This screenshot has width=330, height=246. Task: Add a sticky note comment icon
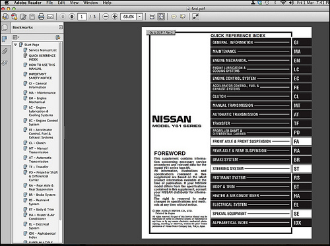174,16
